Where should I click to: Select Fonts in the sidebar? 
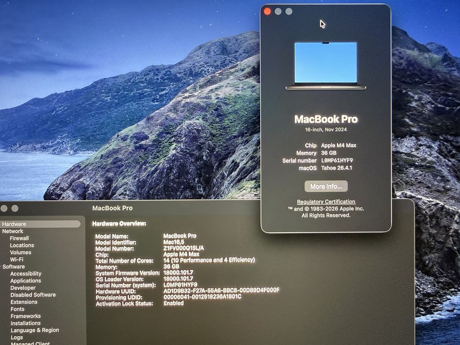pos(18,309)
